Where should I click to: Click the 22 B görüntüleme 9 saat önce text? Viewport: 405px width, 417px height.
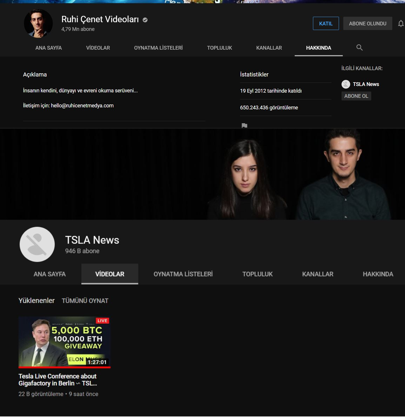point(58,394)
